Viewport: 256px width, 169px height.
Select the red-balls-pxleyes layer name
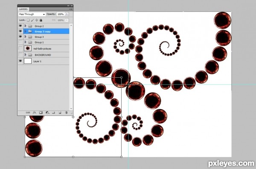pyautogui.click(x=42, y=48)
